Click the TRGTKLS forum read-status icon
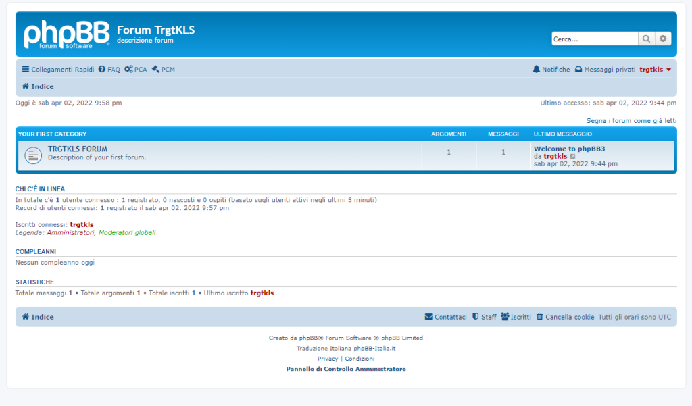The width and height of the screenshot is (692, 406). 33,155
